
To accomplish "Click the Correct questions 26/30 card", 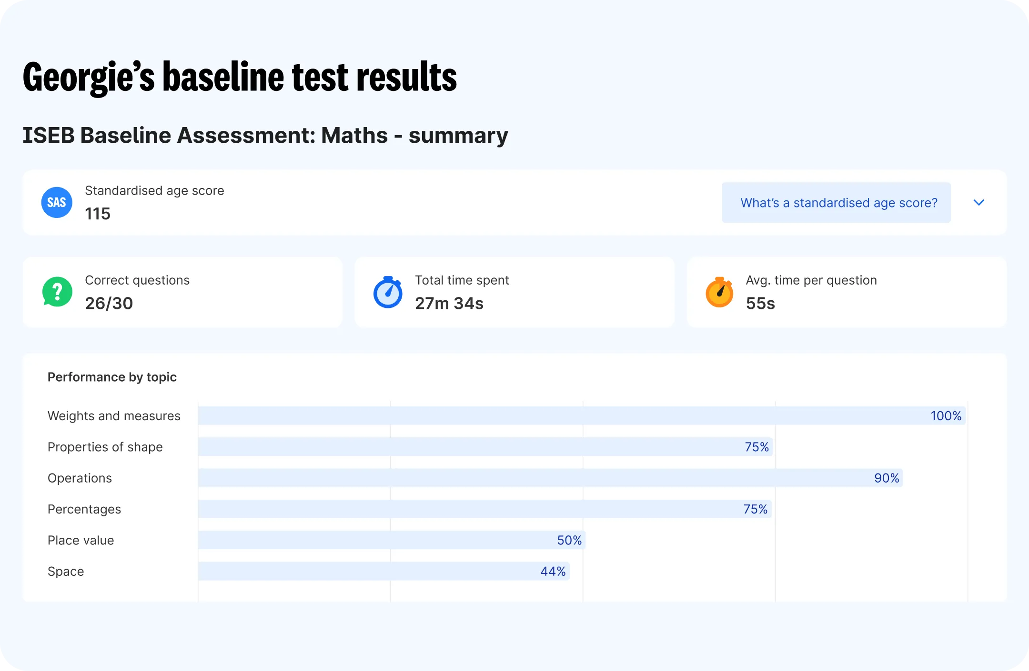I will tap(182, 292).
